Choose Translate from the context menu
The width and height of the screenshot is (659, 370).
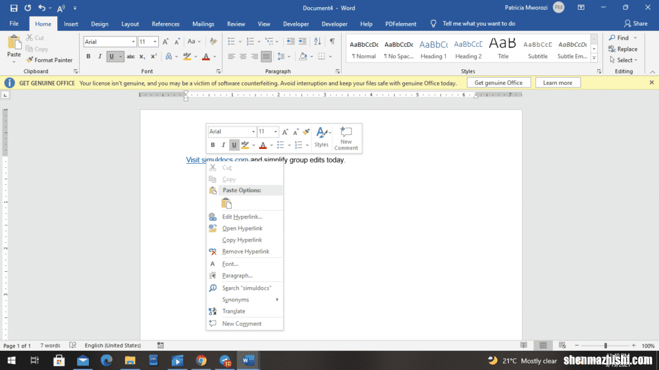(245, 312)
